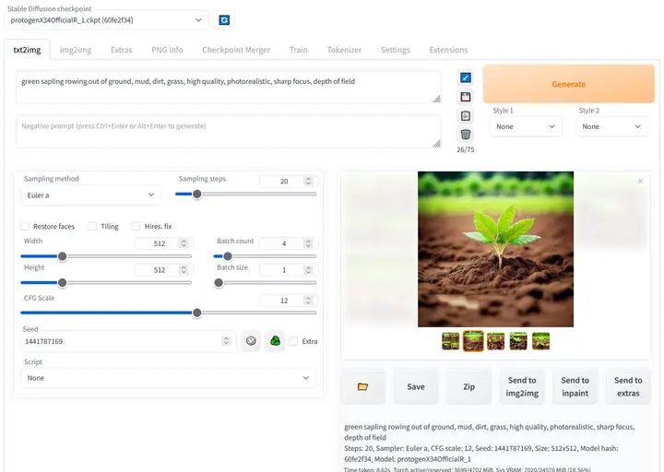Open the Settings tab
Image resolution: width=664 pixels, height=472 pixels.
coord(396,50)
